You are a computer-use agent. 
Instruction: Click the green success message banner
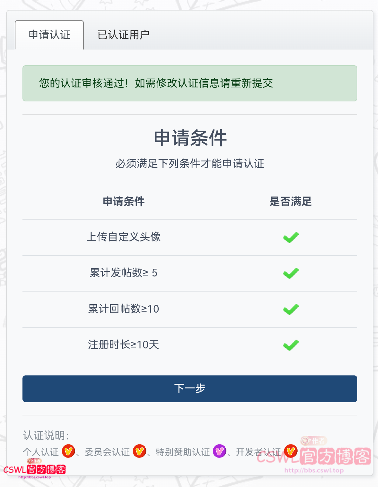coord(190,83)
